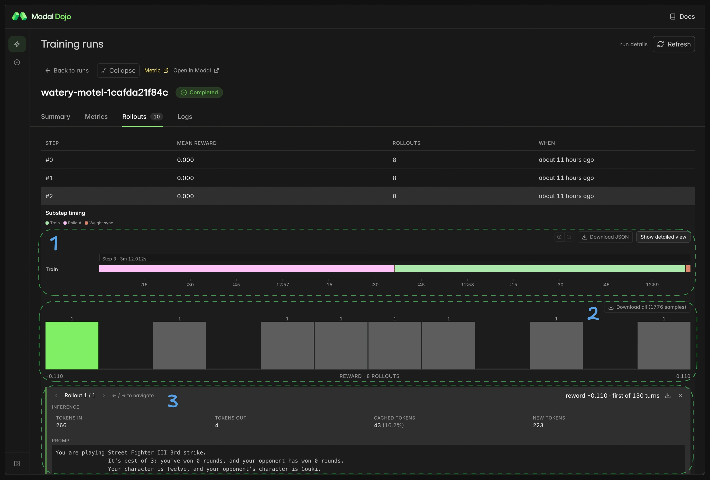Viewport: 710px width, 480px height.
Task: Show the detailed timing view
Action: [663, 237]
